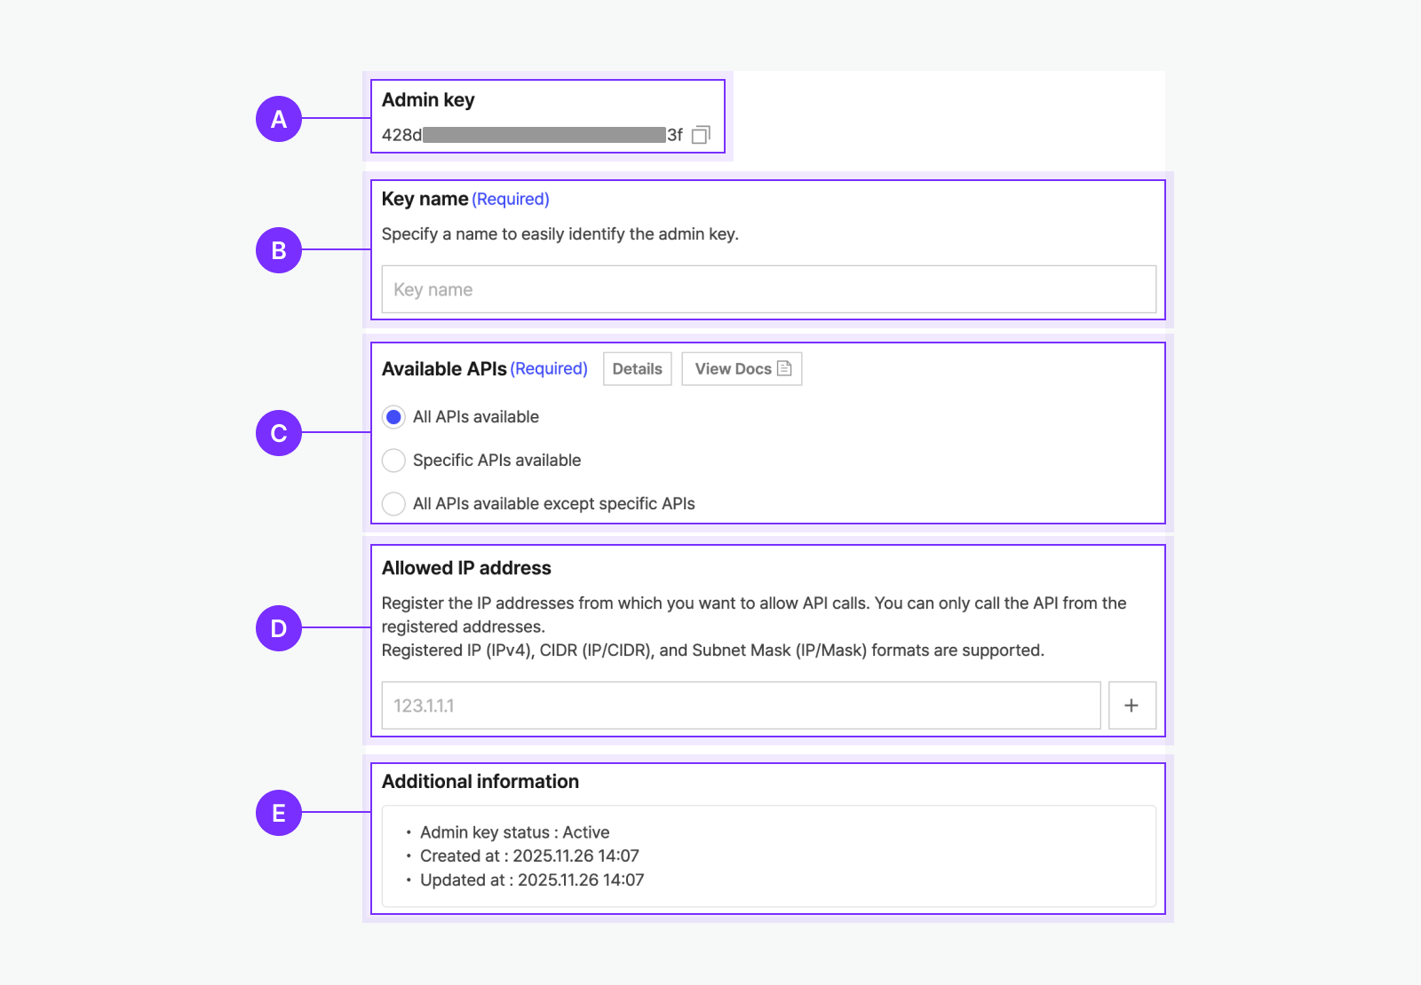Open the Available APIs Details button
Image resolution: width=1421 pixels, height=985 pixels.
637,369
